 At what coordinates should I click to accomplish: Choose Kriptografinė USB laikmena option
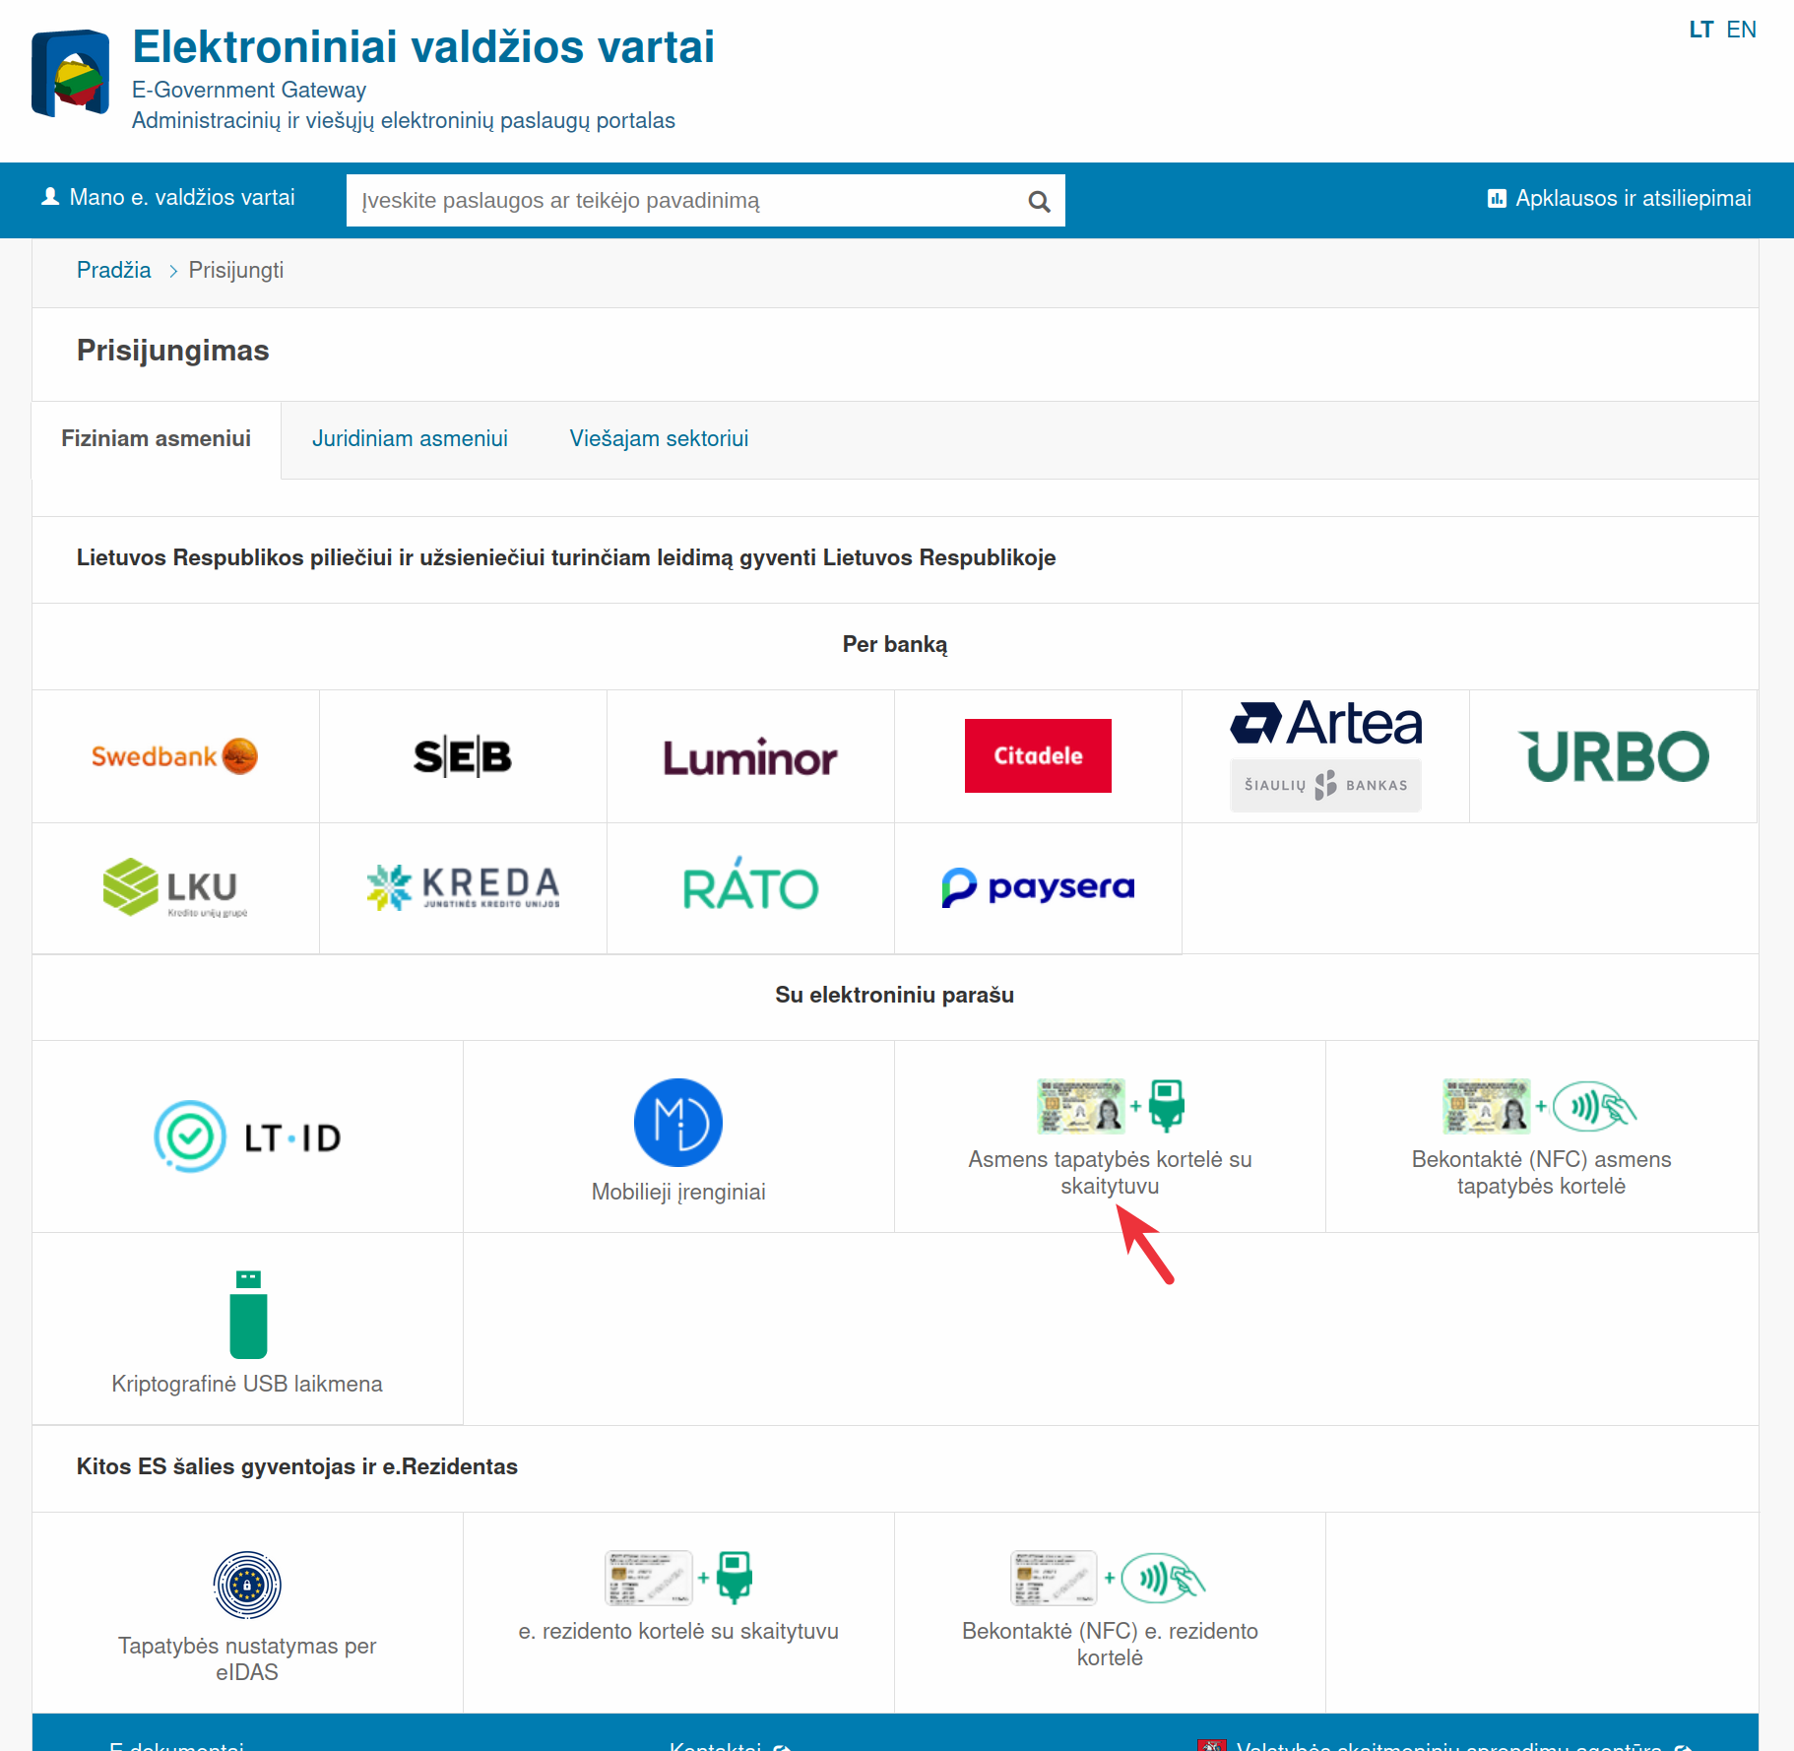click(x=247, y=1329)
